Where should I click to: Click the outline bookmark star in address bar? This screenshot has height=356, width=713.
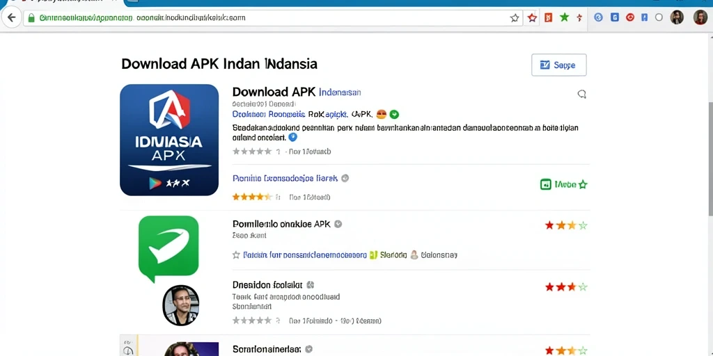(515, 17)
